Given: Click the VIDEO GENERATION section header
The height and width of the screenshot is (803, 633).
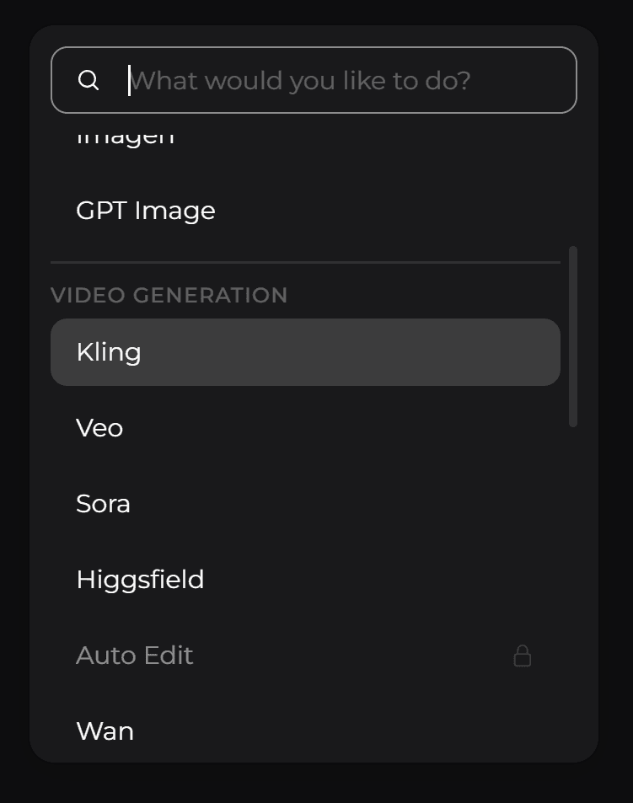Looking at the screenshot, I should [x=169, y=295].
